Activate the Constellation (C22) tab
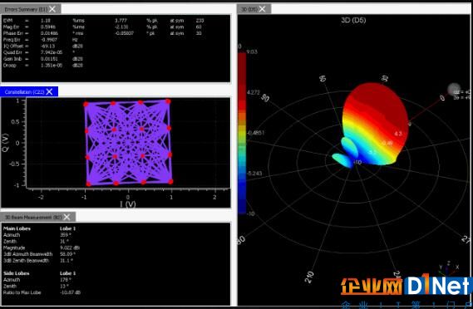Image resolution: width=473 pixels, height=309 pixels. (24, 92)
